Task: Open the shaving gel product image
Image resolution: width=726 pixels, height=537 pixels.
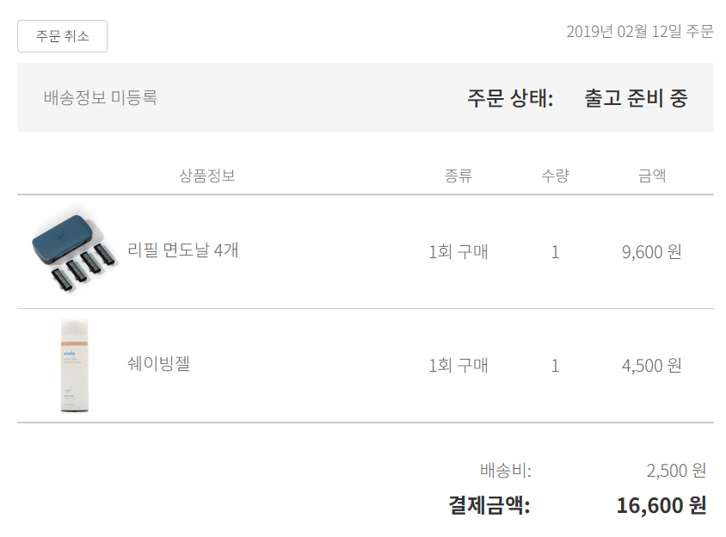Action: 74,365
